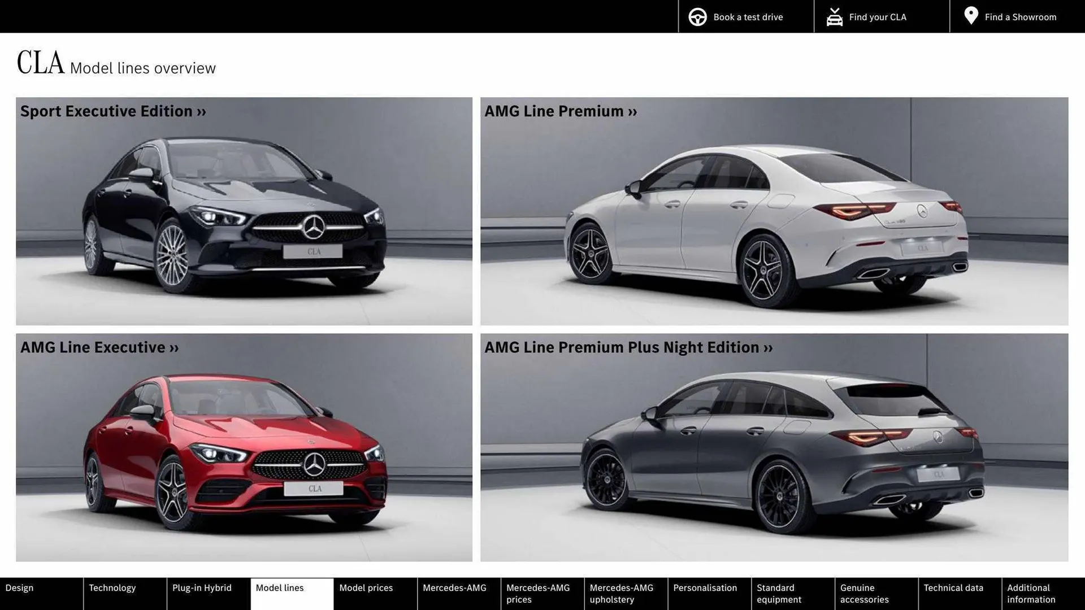Click the Find your CLA link
The height and width of the screenshot is (610, 1085).
[877, 16]
